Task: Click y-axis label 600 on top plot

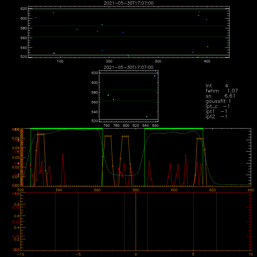Action: pyautogui.click(x=24, y=18)
